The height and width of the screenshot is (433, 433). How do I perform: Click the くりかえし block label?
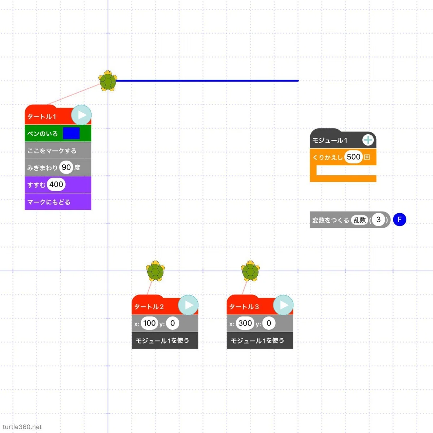pos(328,157)
